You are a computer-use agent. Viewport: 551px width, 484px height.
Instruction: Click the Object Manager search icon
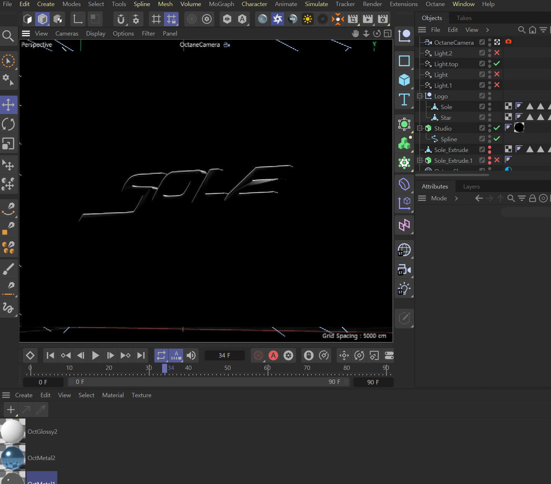tap(522, 30)
